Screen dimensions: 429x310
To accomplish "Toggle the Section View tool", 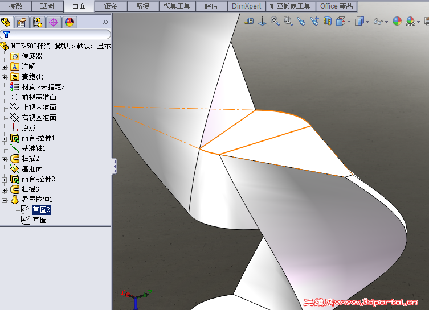I will tap(328, 21).
